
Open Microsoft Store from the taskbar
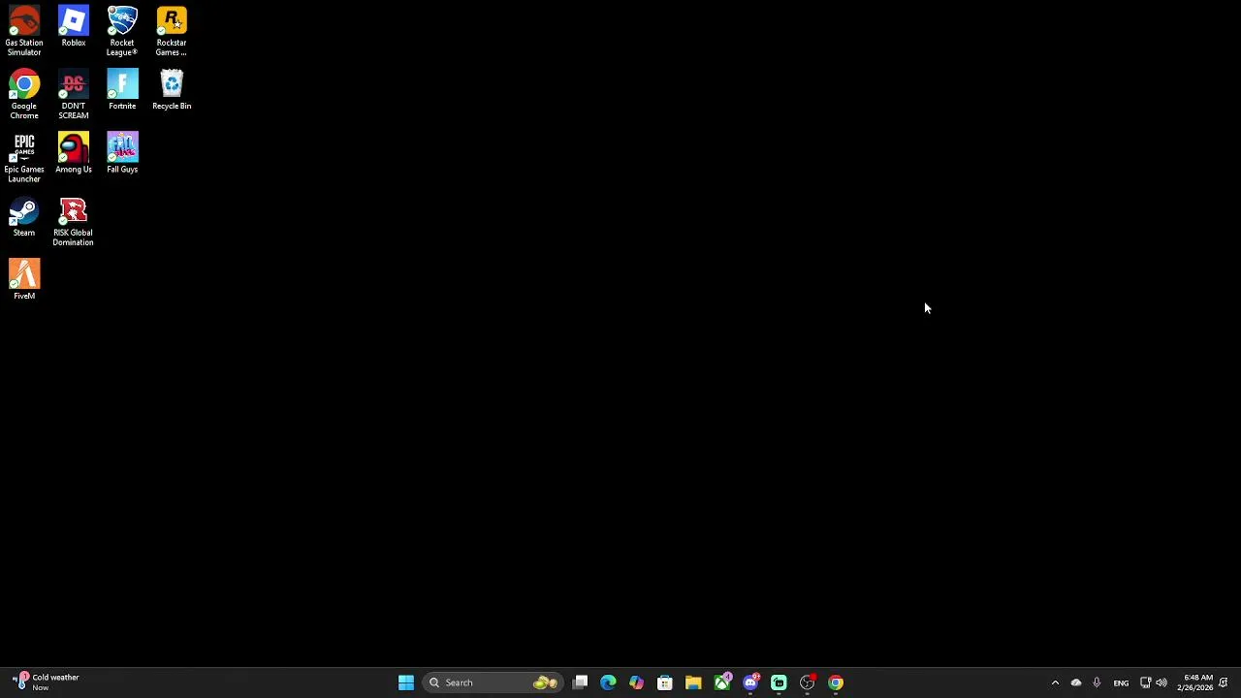pos(665,682)
